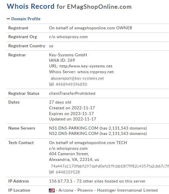The width and height of the screenshot is (169, 194).
Task: Click the http://www.key-systems.net URL
Action: click(x=86, y=66)
